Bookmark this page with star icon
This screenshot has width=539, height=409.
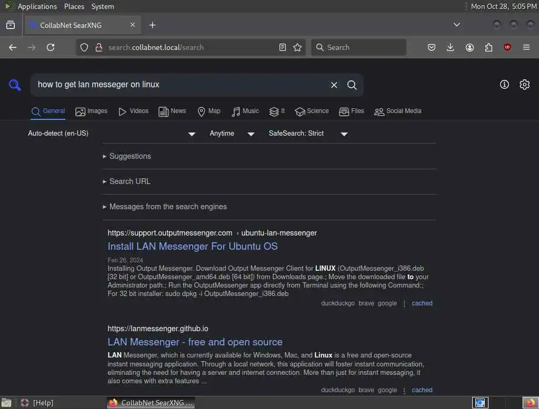297,47
